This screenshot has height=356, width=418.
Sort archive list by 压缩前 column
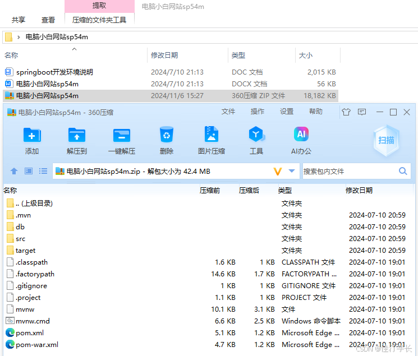[210, 190]
